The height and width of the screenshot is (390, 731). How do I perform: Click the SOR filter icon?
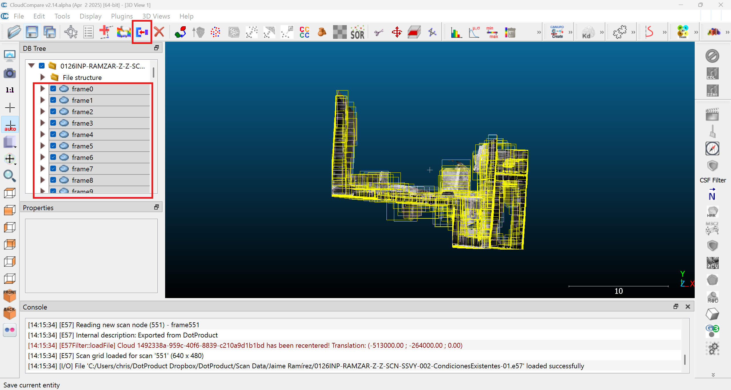coord(357,32)
